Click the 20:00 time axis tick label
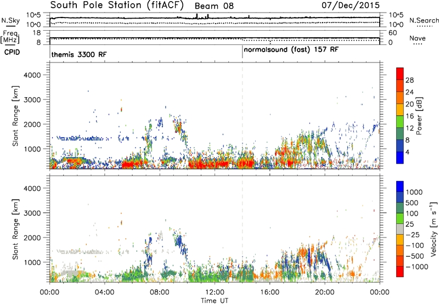The height and width of the screenshot is (304, 439). pyautogui.click(x=325, y=292)
